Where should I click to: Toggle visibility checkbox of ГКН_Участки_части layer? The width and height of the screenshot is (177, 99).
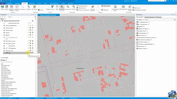(4, 43)
